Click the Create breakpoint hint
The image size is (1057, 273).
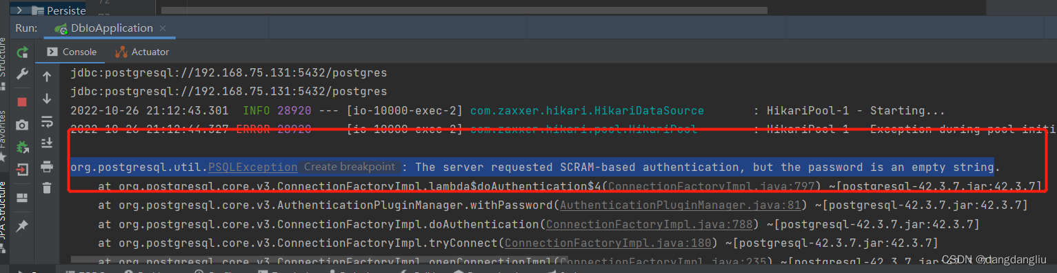tap(350, 167)
